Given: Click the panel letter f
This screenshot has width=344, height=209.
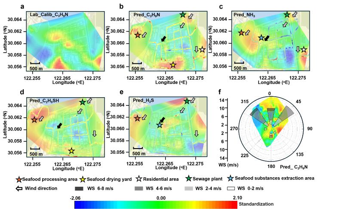Looking at the screenshot, I should (x=220, y=92).
